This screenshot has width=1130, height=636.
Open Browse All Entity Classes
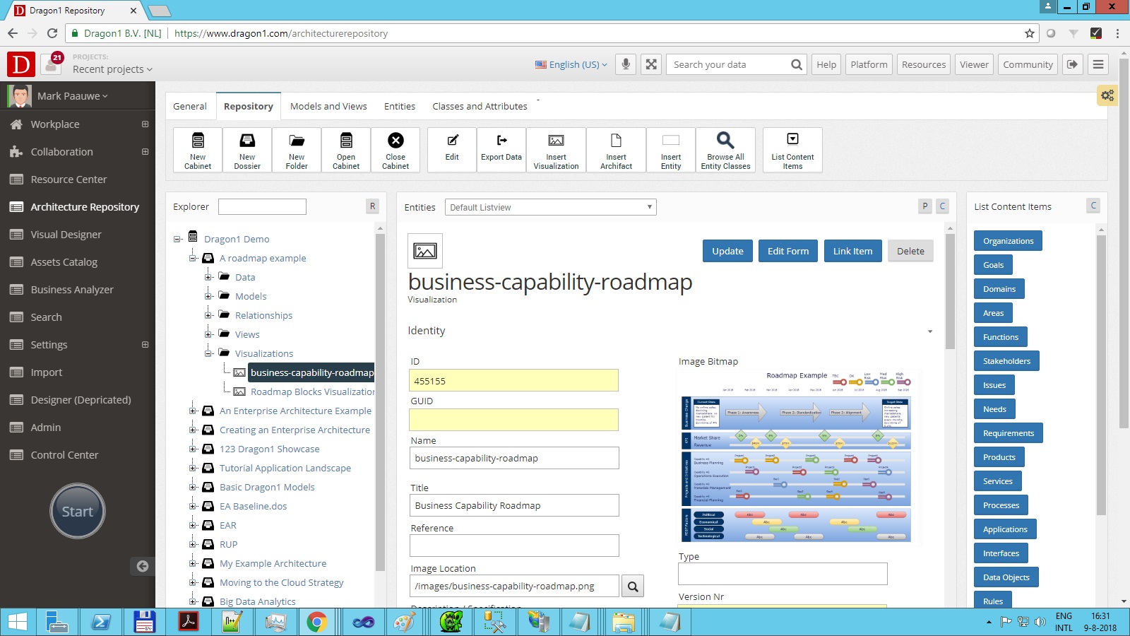coord(725,150)
